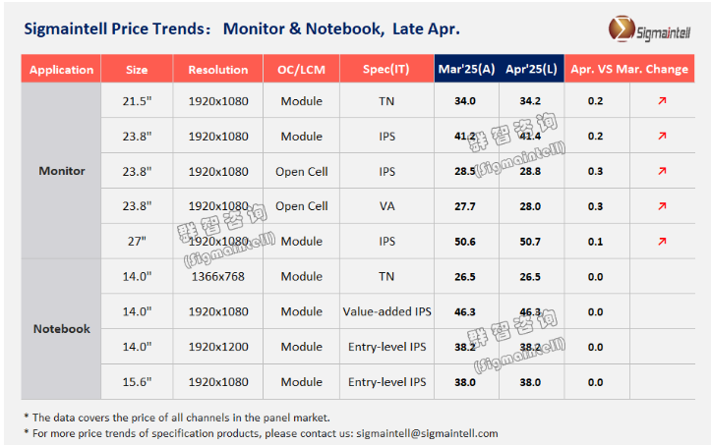
Task: Click the up arrow in the 23.8" Open Cell IPS row
Action: pos(662,171)
